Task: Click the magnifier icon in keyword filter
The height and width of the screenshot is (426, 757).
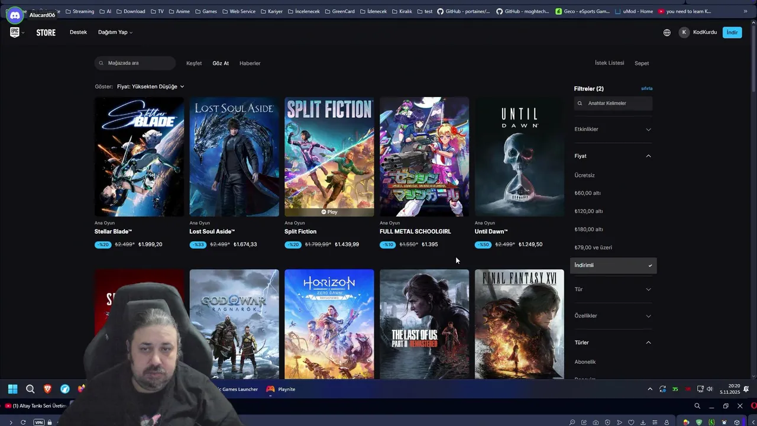Action: pyautogui.click(x=580, y=104)
